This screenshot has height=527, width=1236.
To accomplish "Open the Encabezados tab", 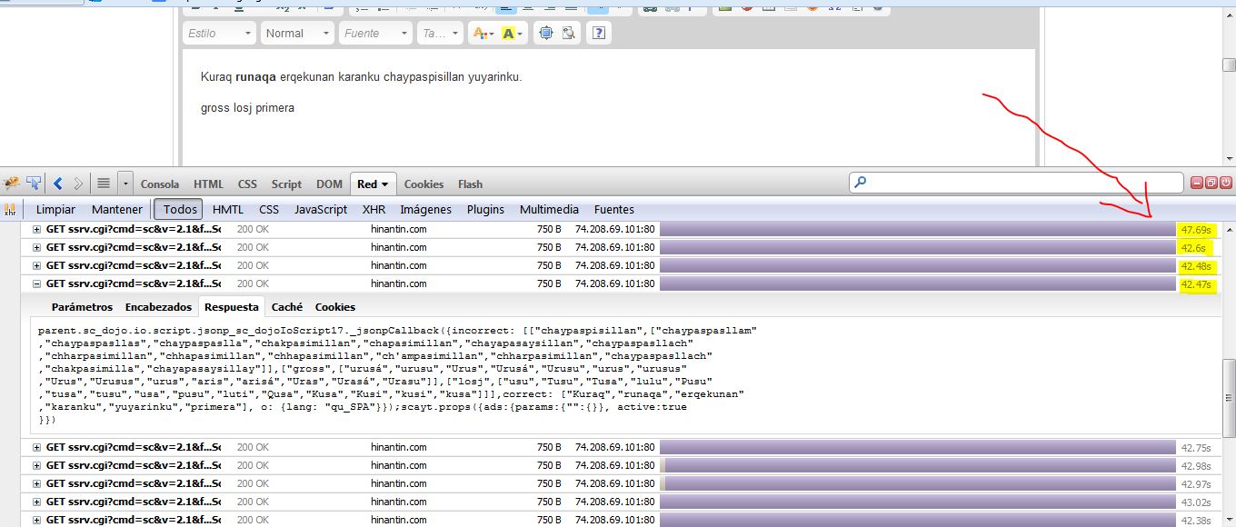I will (158, 307).
